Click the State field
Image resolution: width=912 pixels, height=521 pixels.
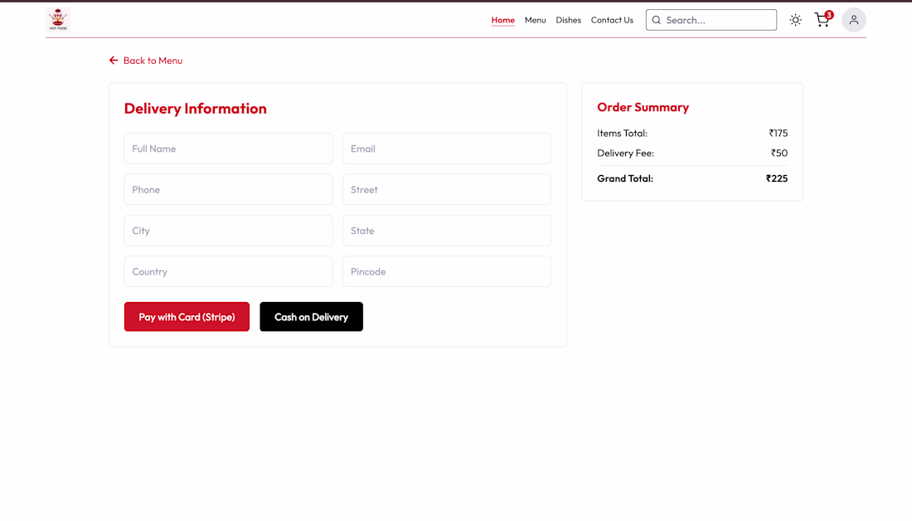[447, 231]
